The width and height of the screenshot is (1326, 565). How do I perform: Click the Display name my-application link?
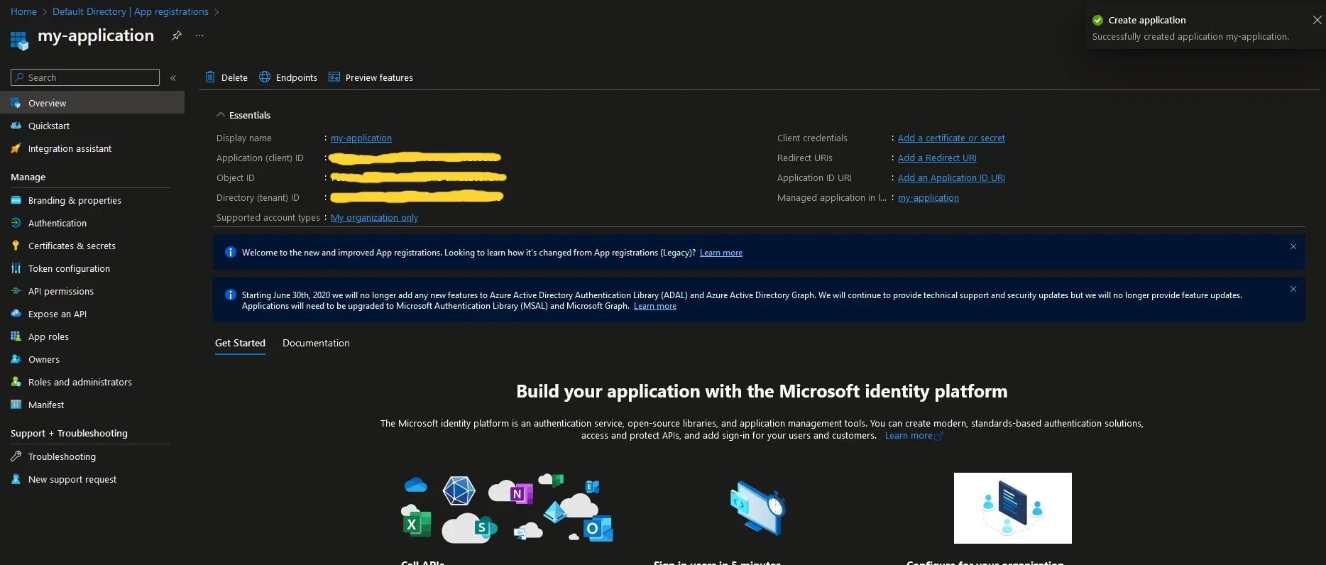click(x=361, y=138)
